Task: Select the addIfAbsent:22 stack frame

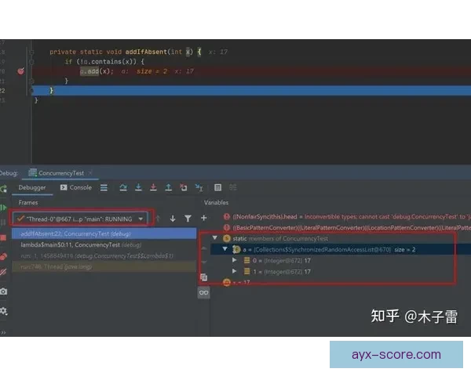Action: (x=104, y=233)
